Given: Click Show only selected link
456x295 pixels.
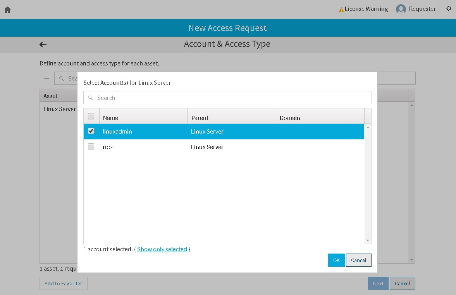Looking at the screenshot, I should [162, 249].
